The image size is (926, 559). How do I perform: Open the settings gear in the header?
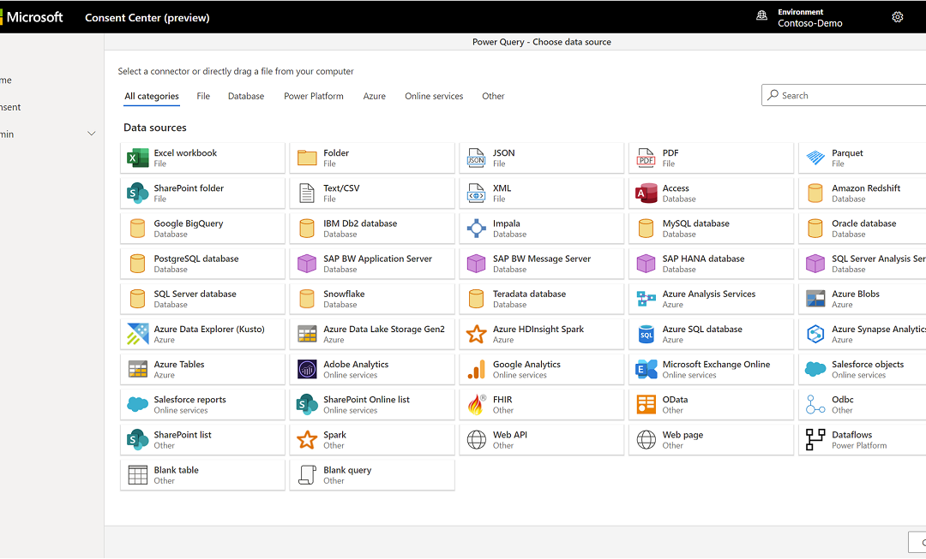click(x=898, y=17)
